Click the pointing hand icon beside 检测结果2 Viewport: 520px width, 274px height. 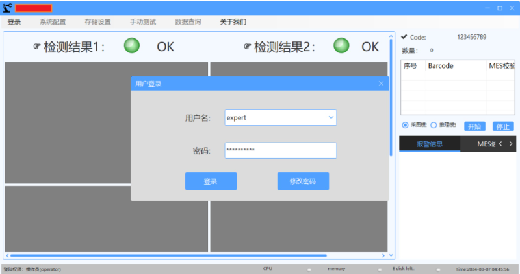247,47
